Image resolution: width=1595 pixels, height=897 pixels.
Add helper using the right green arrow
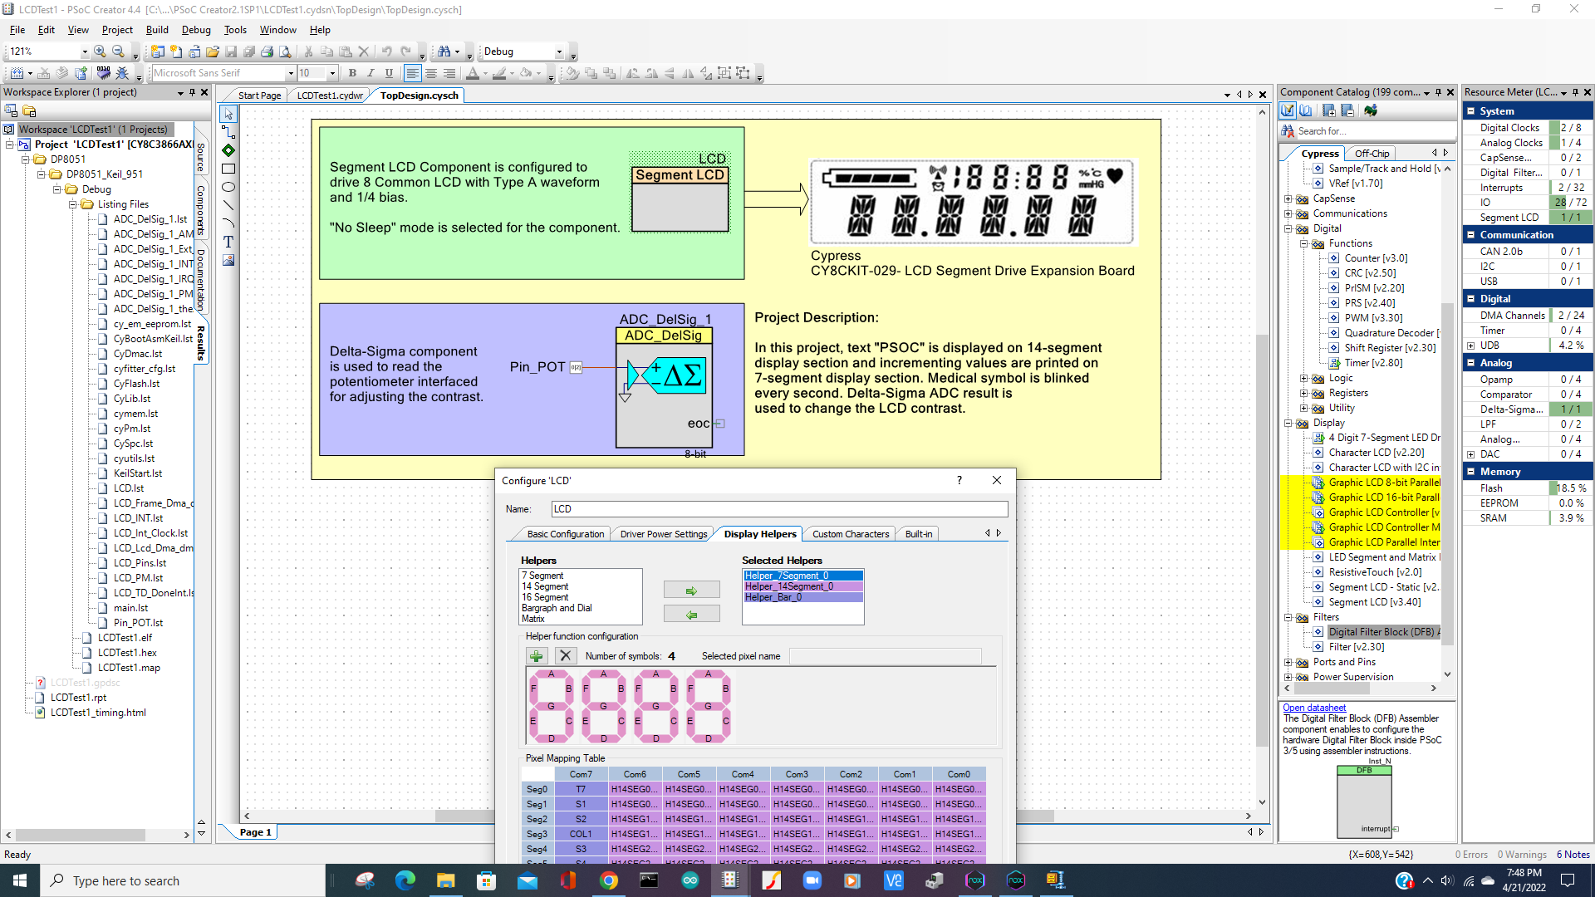pyautogui.click(x=691, y=591)
